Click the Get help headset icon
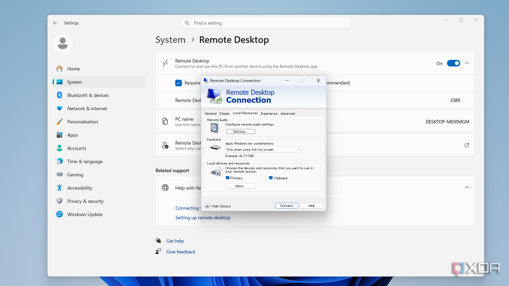The width and height of the screenshot is (509, 286). point(158,240)
